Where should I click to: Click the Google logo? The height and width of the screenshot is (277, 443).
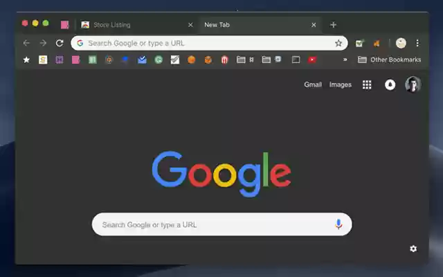[x=221, y=174]
